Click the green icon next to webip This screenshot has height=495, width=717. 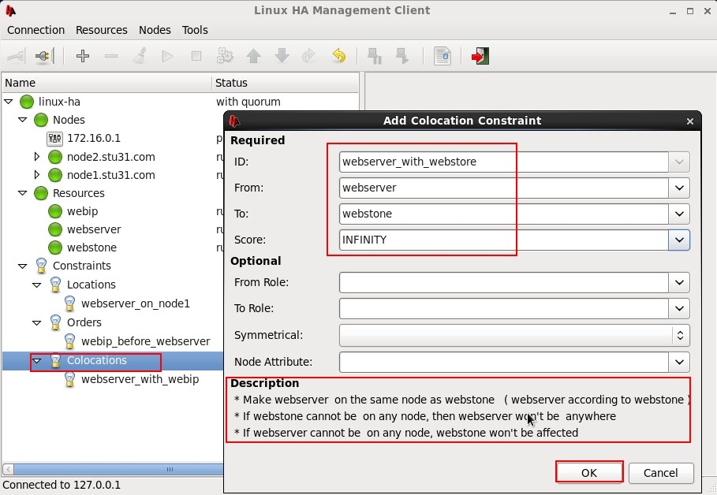(x=55, y=211)
